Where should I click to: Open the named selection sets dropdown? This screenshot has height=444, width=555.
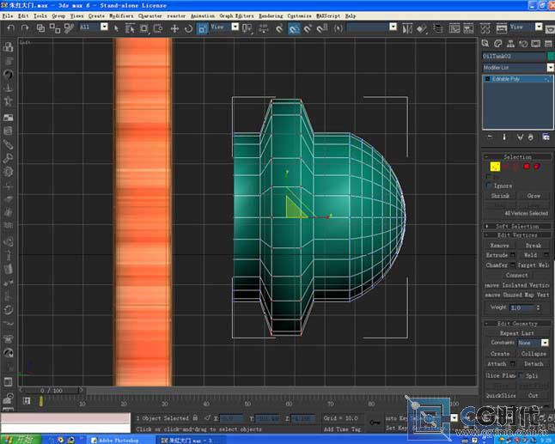[393, 27]
